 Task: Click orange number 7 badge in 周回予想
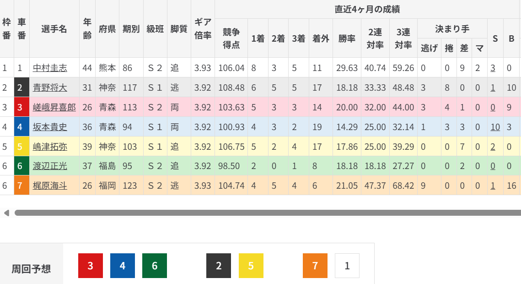click(315, 266)
